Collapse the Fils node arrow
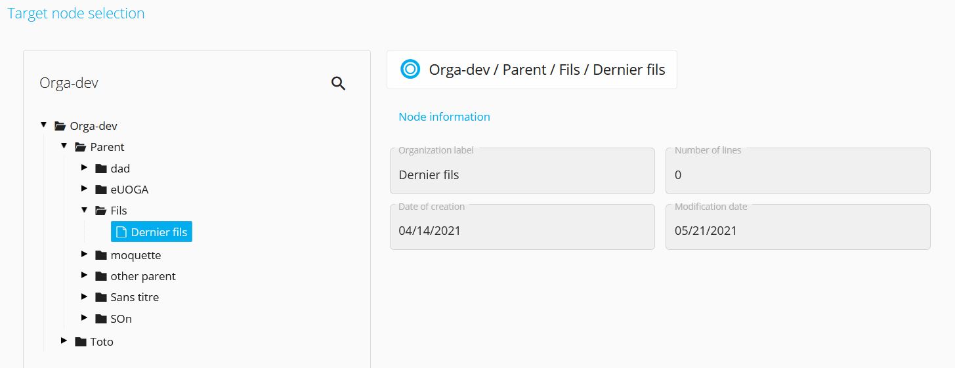This screenshot has width=955, height=368. [84, 210]
